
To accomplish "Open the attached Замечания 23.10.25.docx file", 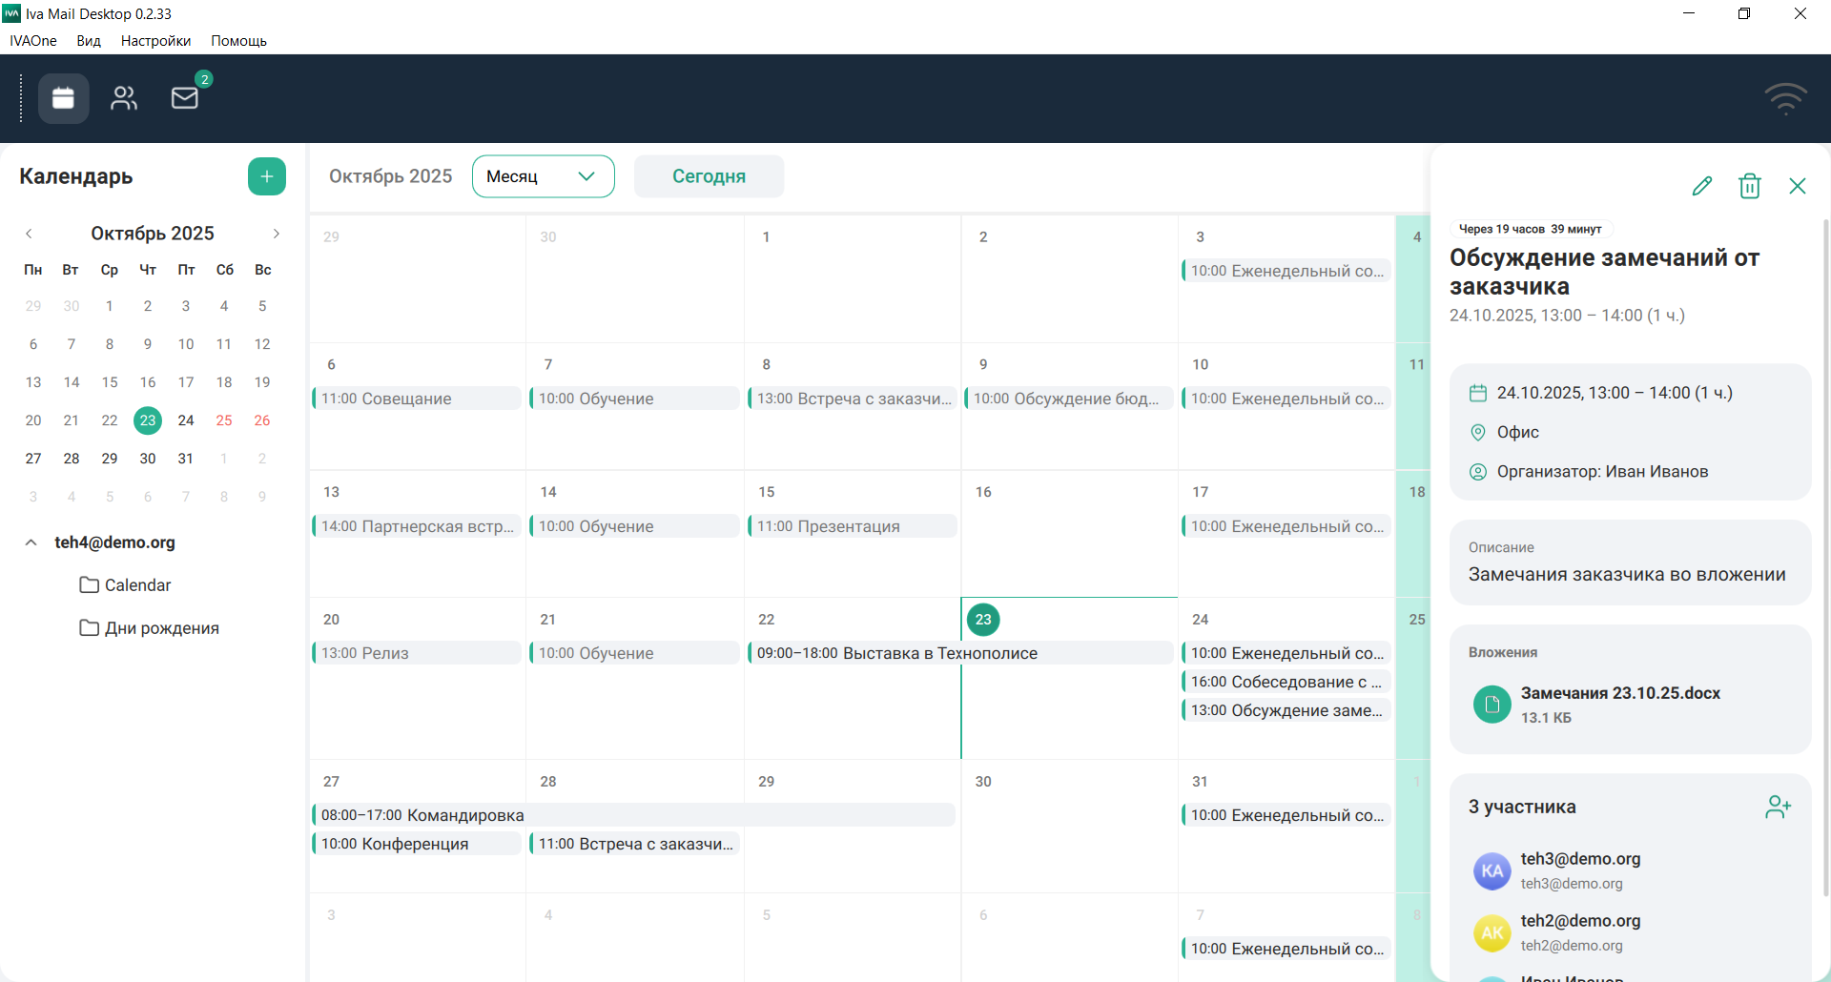I will pos(1619,704).
